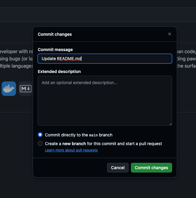The image size is (196, 198).
Task: Click the green Commit changes button
Action: 151,168
